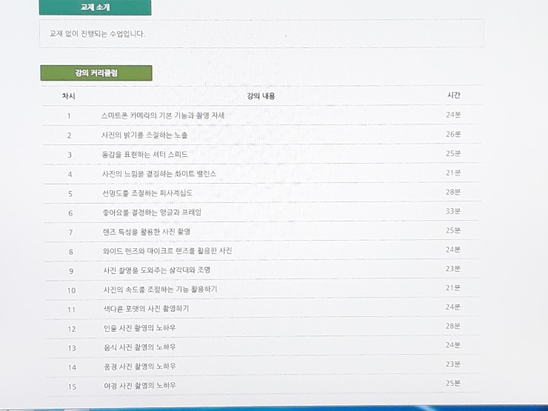Screen dimensions: 548x411
Task: Click the 차시 column header
Action: (68, 96)
